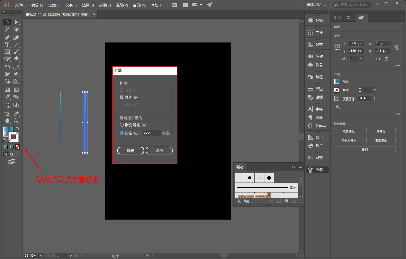Show more Transform options (three dots)
Screen dimensions: 406x259
pos(398,66)
